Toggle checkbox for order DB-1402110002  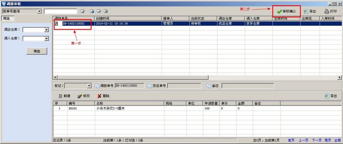point(56,23)
